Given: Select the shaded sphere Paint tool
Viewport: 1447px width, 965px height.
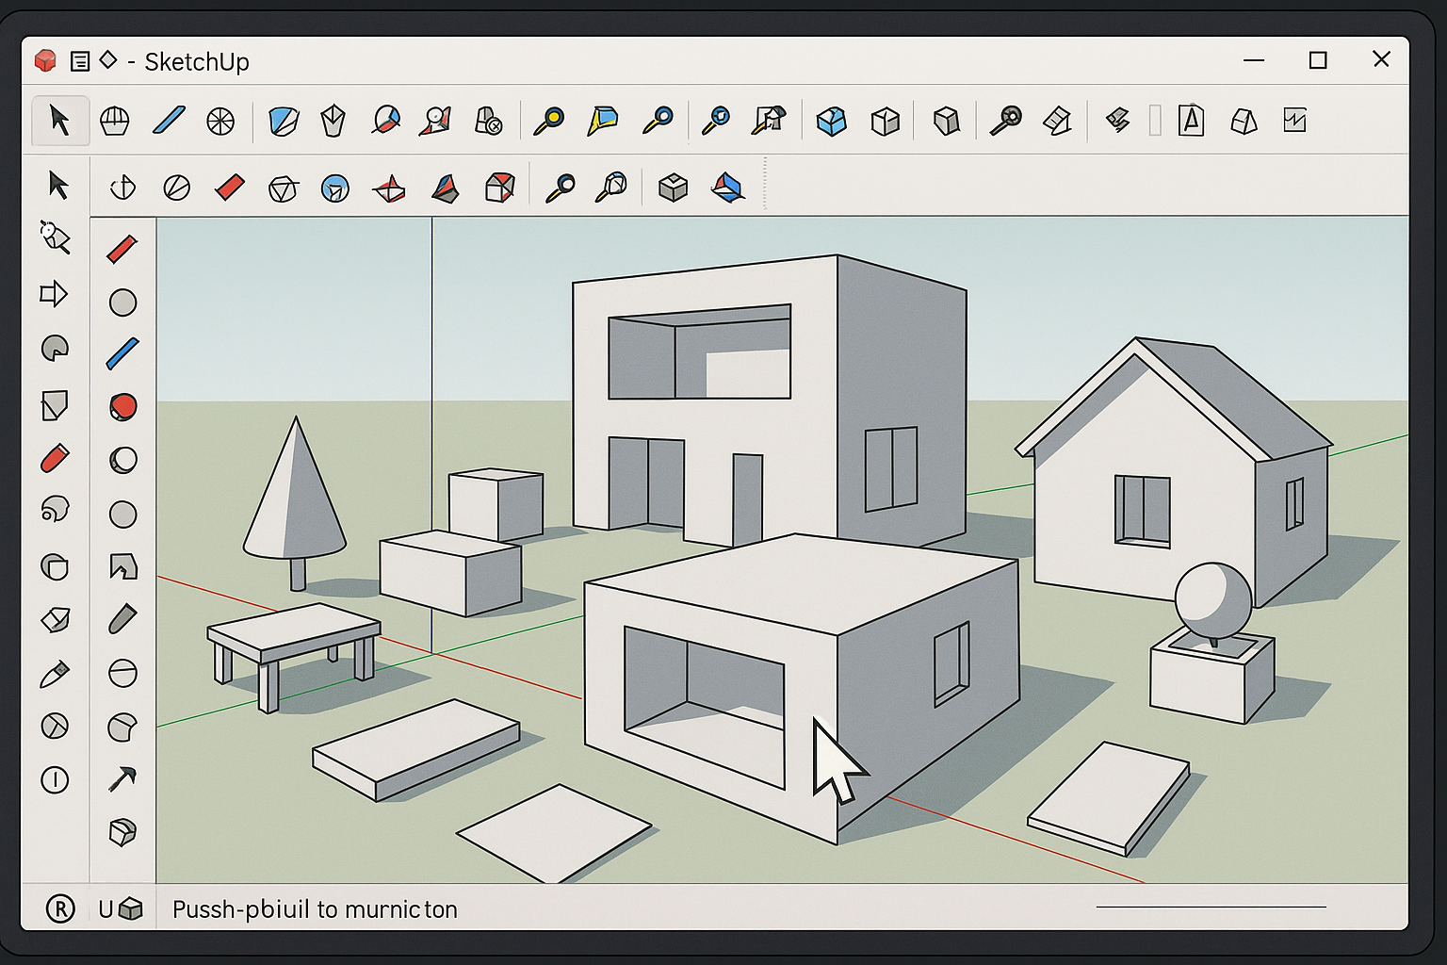Looking at the screenshot, I should pyautogui.click(x=122, y=461).
